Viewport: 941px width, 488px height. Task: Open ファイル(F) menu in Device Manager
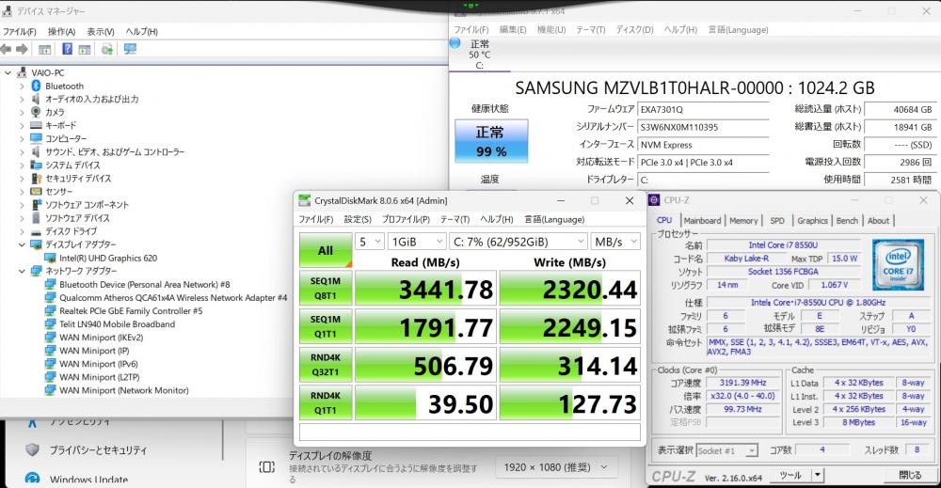[19, 31]
